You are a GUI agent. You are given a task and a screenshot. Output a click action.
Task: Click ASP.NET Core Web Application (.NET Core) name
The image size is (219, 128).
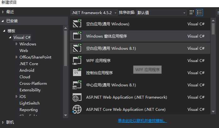[x=126, y=109]
